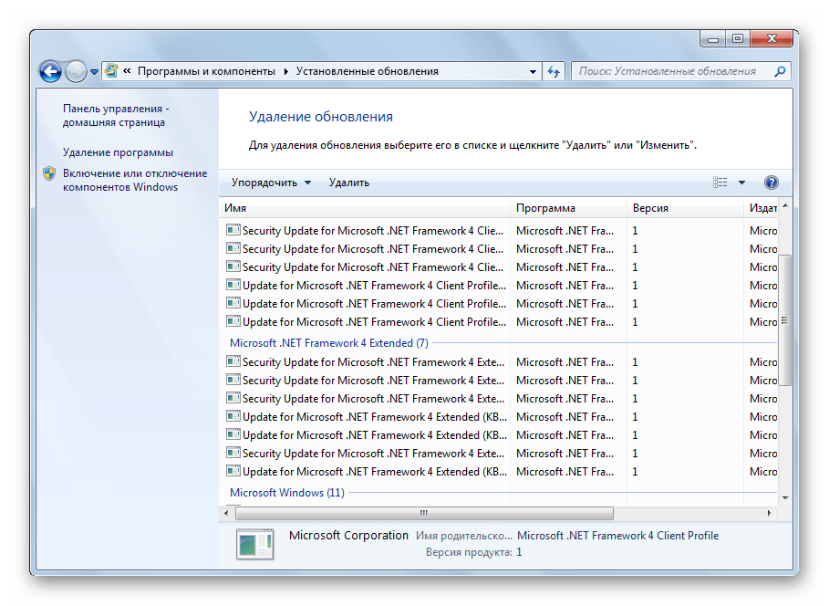Click the Back navigation arrow button

coord(50,70)
